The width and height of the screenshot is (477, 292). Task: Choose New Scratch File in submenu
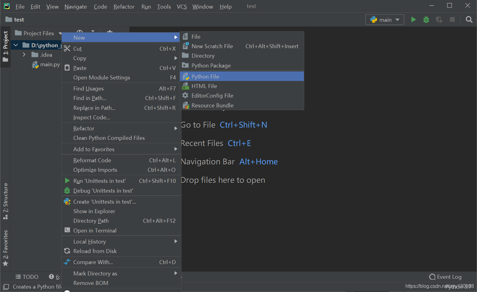tap(242, 46)
